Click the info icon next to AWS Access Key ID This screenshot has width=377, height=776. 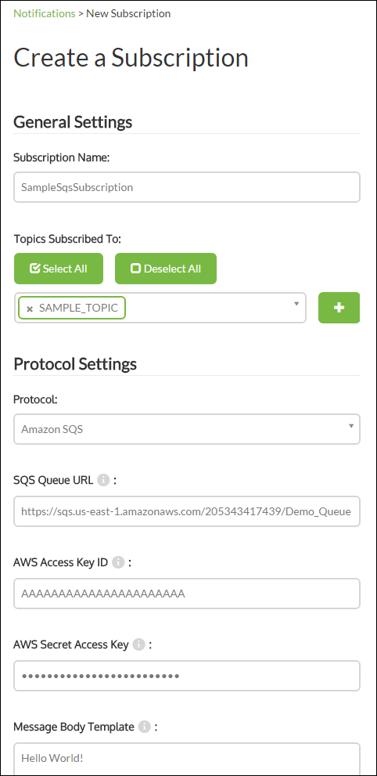tap(117, 561)
